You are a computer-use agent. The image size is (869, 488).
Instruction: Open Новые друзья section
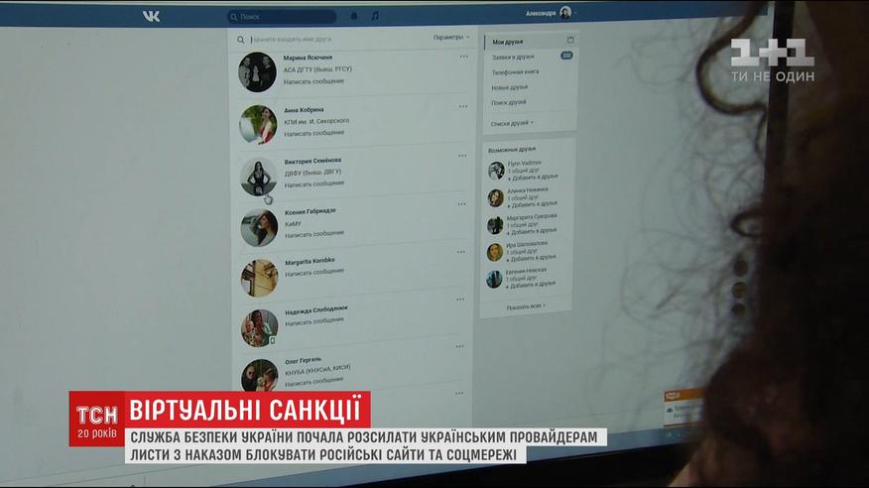(x=509, y=87)
